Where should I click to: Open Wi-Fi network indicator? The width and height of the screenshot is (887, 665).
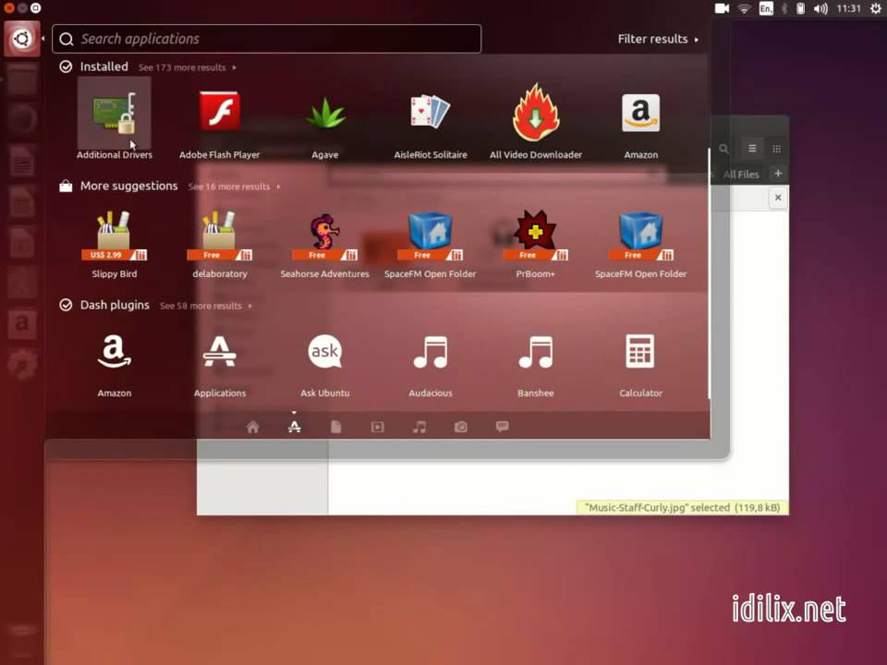745,8
